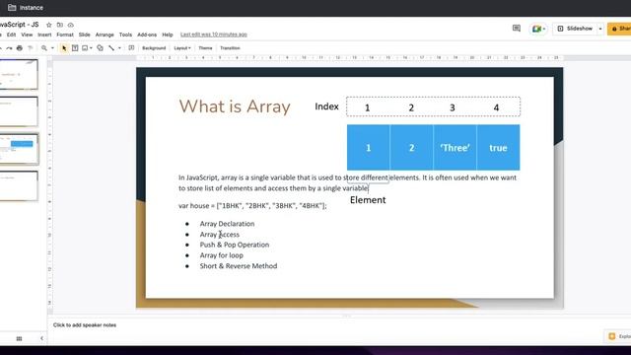Open the Help menu
This screenshot has width=631, height=355.
(x=168, y=35)
